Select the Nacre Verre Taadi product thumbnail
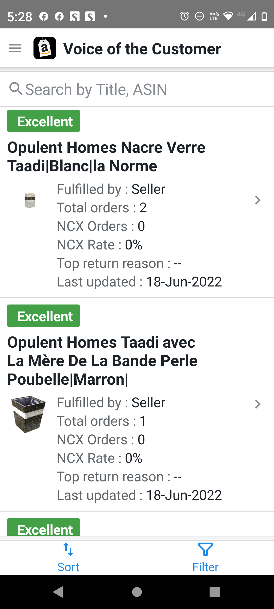This screenshot has width=274, height=609. pyautogui.click(x=29, y=200)
